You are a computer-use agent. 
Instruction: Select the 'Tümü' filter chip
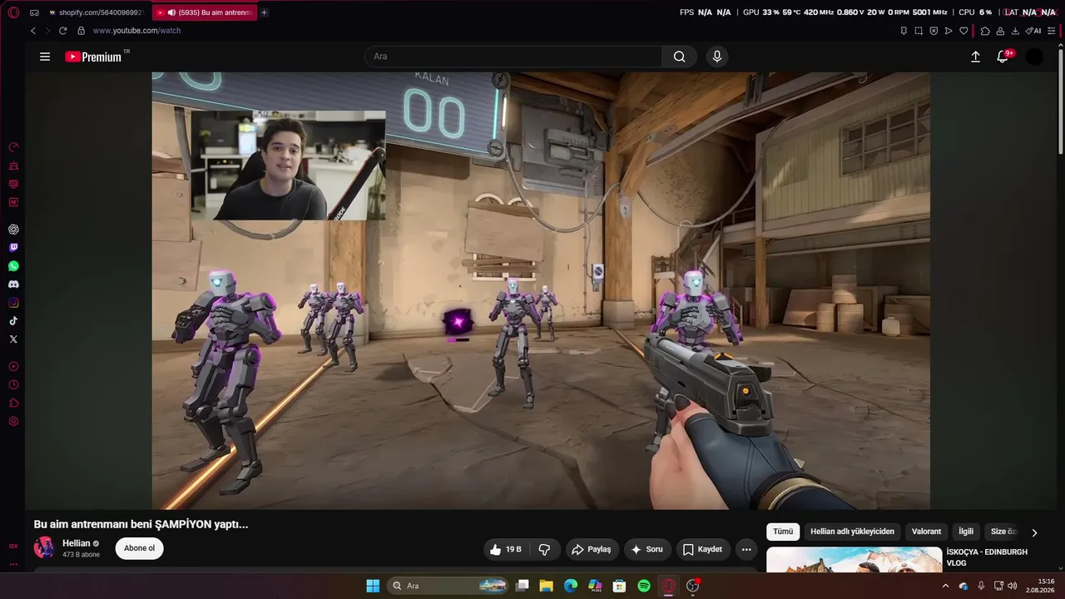click(783, 532)
